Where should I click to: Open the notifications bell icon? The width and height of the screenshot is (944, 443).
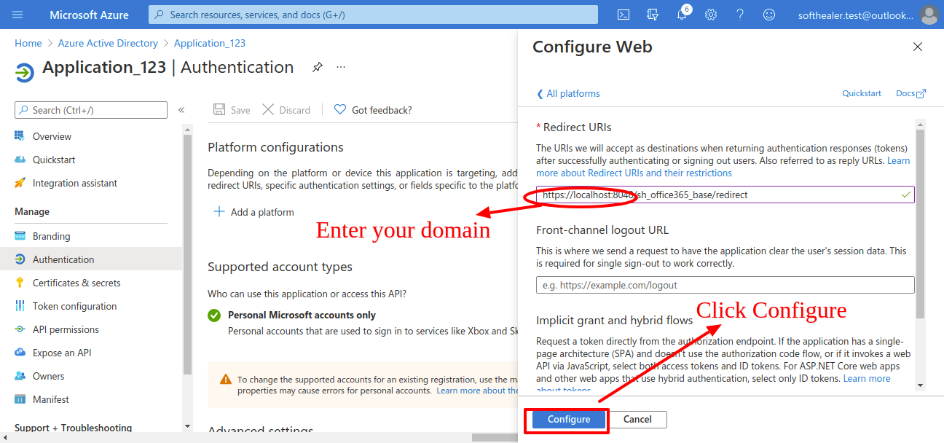tap(682, 15)
